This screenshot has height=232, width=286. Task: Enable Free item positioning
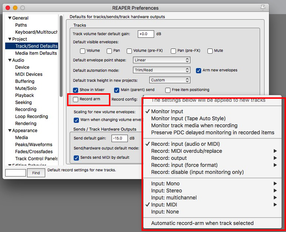[x=167, y=90]
